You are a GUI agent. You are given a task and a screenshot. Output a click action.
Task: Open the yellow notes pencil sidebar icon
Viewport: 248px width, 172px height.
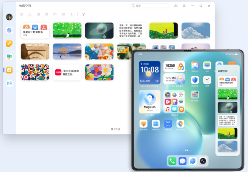click(x=9, y=44)
